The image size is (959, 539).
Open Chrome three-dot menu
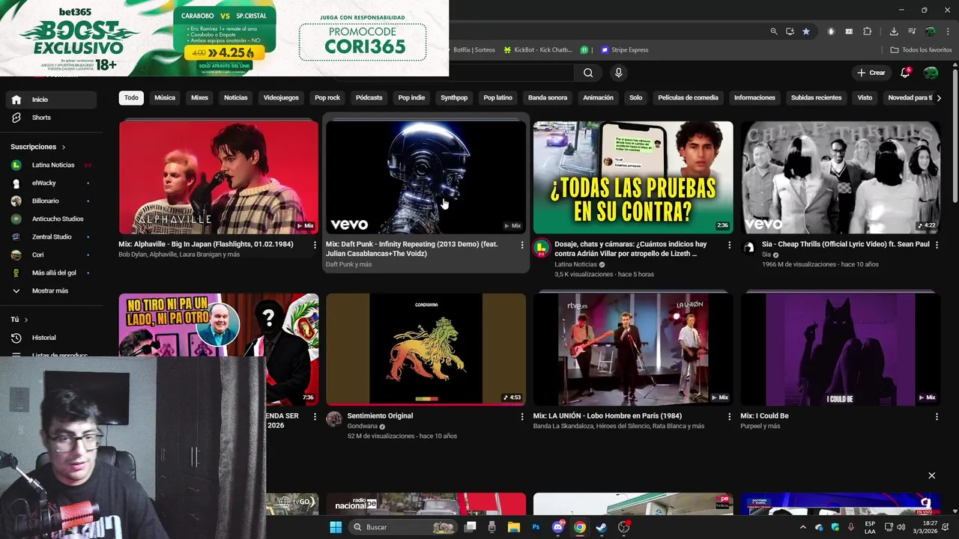pos(948,31)
